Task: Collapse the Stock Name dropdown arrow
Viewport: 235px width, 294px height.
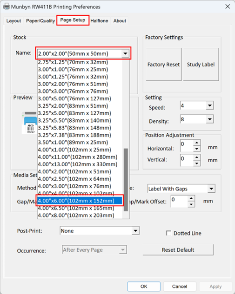Action: tap(125, 53)
